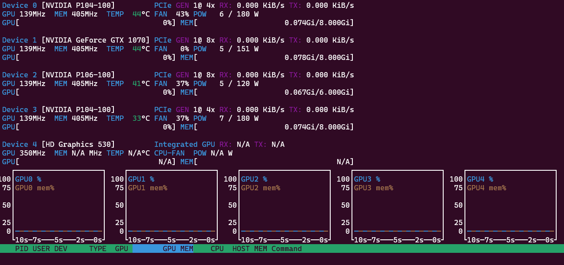This screenshot has width=564, height=265.
Task: Click the GPU4 mem% legend label
Action: click(487, 188)
